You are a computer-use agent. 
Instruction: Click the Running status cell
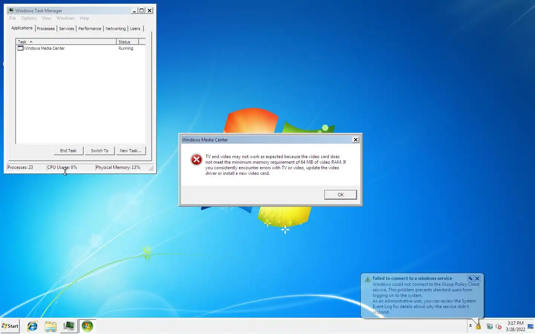click(x=126, y=48)
